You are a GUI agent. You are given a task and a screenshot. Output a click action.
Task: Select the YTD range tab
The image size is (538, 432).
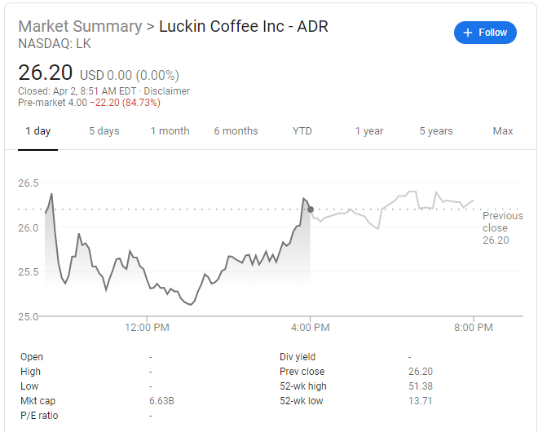point(302,131)
